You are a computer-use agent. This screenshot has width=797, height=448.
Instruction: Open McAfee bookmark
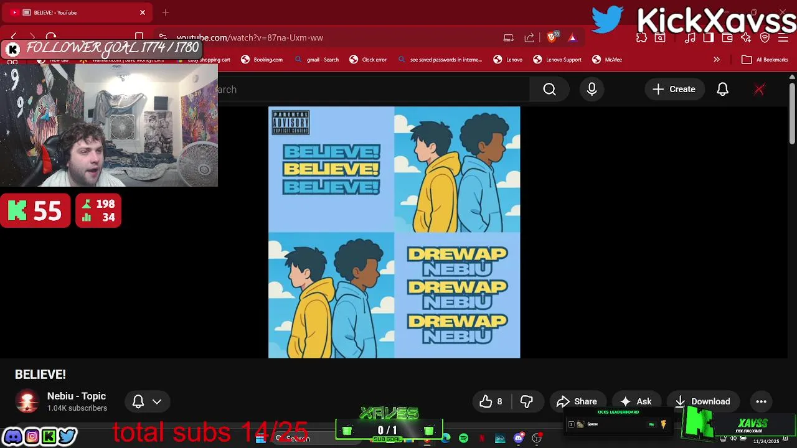pyautogui.click(x=607, y=60)
